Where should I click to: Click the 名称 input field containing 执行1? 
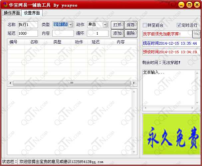[x=28, y=25]
